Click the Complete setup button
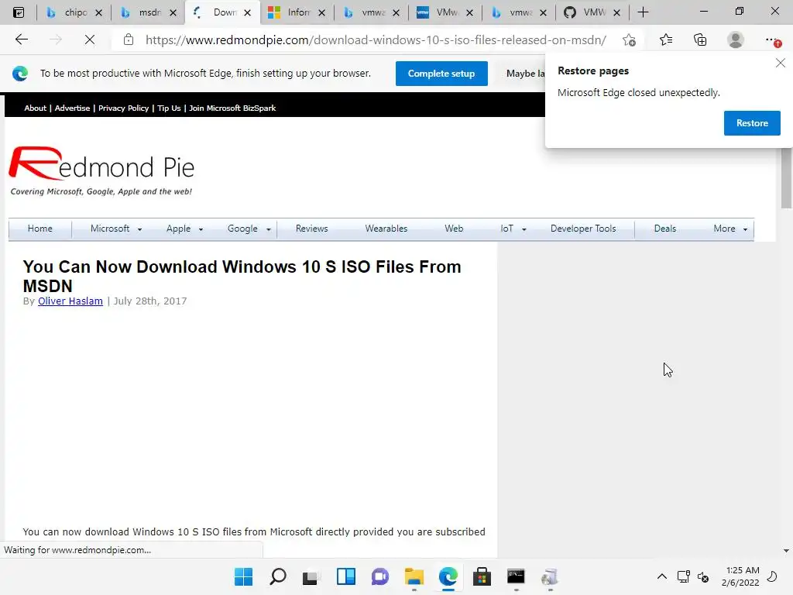This screenshot has width=793, height=595. 441,74
